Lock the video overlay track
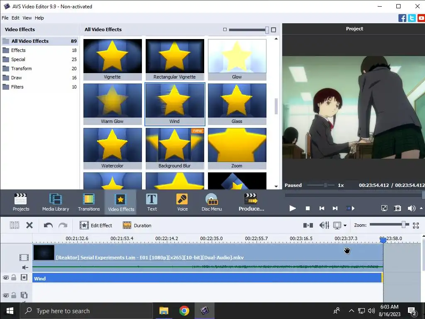 pos(14,295)
